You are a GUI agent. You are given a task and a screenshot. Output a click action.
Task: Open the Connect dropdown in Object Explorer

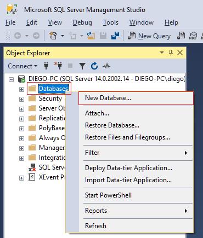click(x=22, y=66)
